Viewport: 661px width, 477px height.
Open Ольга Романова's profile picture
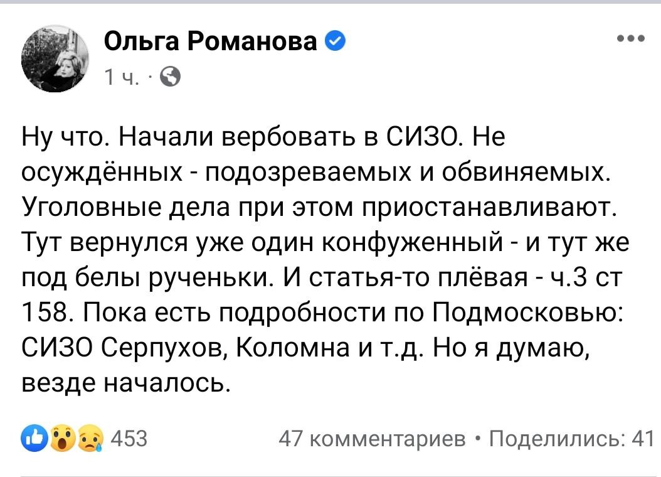click(57, 60)
